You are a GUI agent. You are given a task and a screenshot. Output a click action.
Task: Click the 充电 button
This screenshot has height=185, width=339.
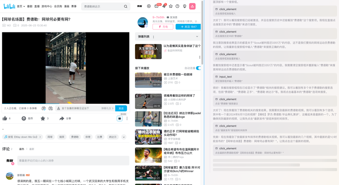point(163,27)
